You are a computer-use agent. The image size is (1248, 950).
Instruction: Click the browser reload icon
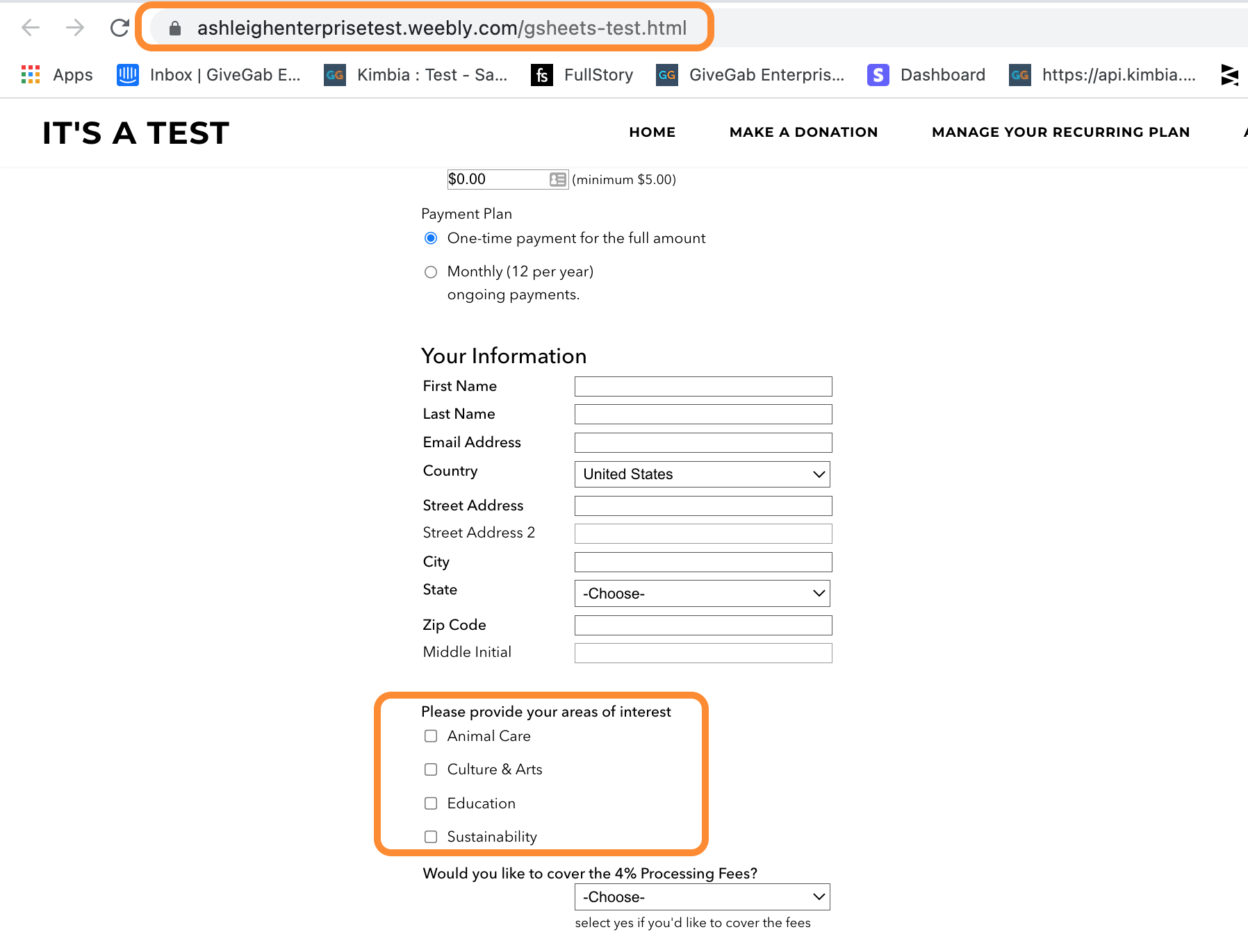(120, 28)
